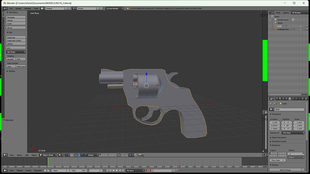
Task: Click the Add to Group button
Action: coord(285,170)
